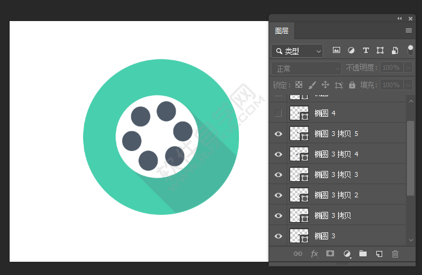Screen dimensions: 422x275
Task: Click the delete layer trash icon
Action: tap(396, 254)
